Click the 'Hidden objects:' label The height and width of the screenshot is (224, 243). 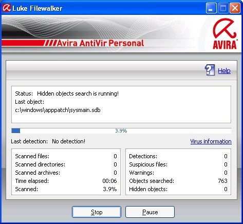click(x=148, y=189)
